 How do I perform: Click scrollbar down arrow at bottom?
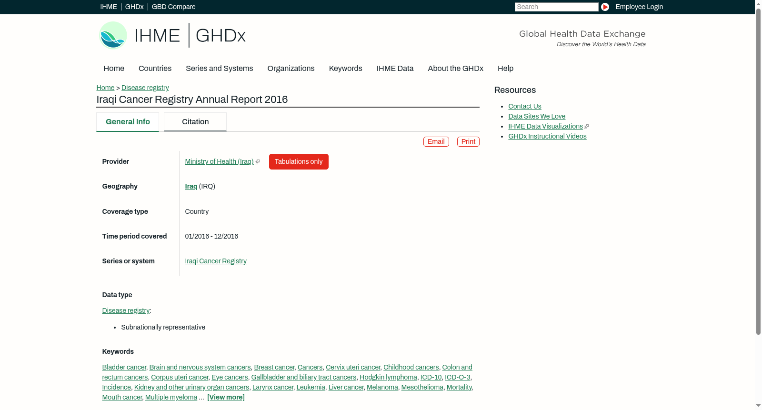(x=758, y=406)
